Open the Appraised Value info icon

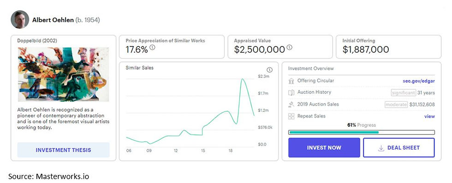(290, 47)
